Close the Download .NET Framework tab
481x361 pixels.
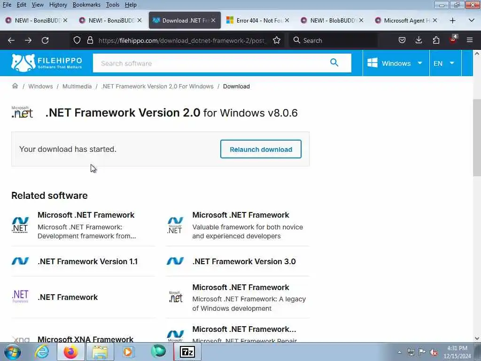(x=213, y=20)
